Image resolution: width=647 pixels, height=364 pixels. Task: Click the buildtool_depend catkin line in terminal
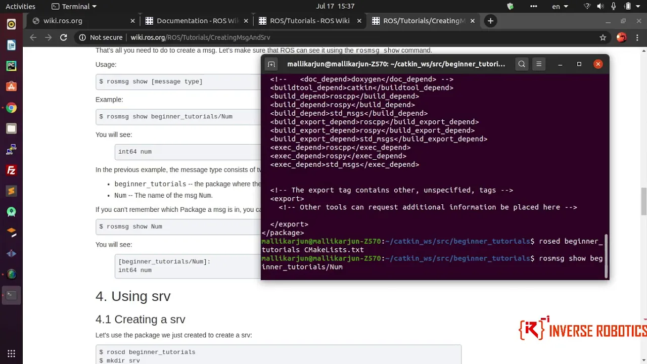pyautogui.click(x=361, y=87)
